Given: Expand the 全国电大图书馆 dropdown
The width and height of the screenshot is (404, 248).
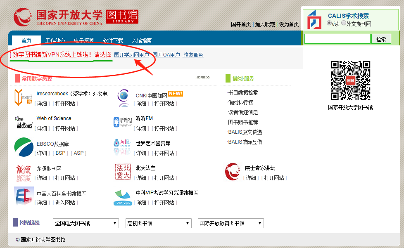Looking at the screenshot, I should point(86,223).
